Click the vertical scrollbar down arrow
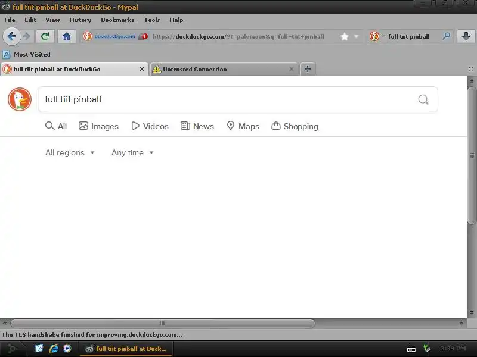 pos(472,312)
